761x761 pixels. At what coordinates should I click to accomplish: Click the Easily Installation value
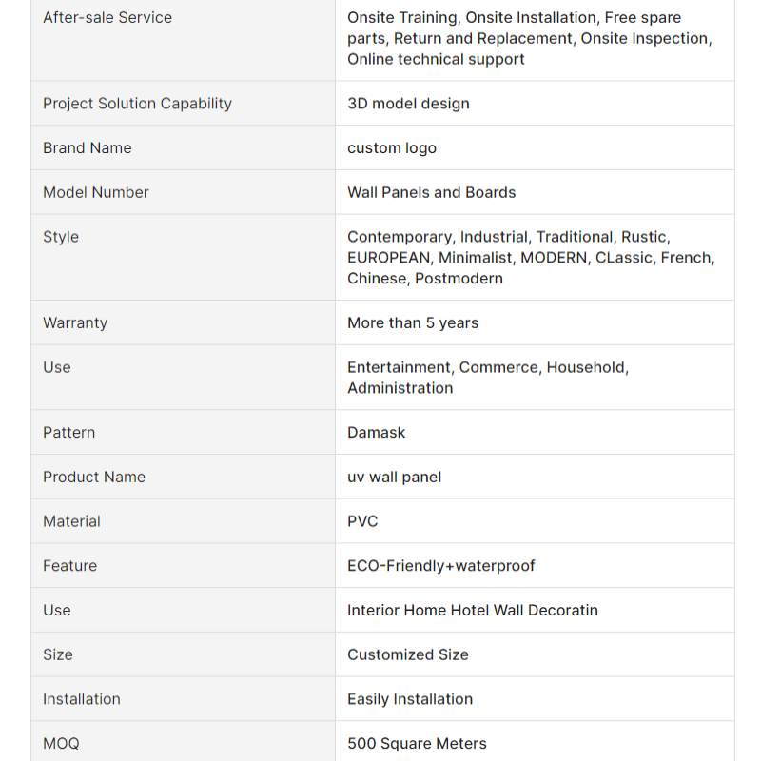point(410,699)
